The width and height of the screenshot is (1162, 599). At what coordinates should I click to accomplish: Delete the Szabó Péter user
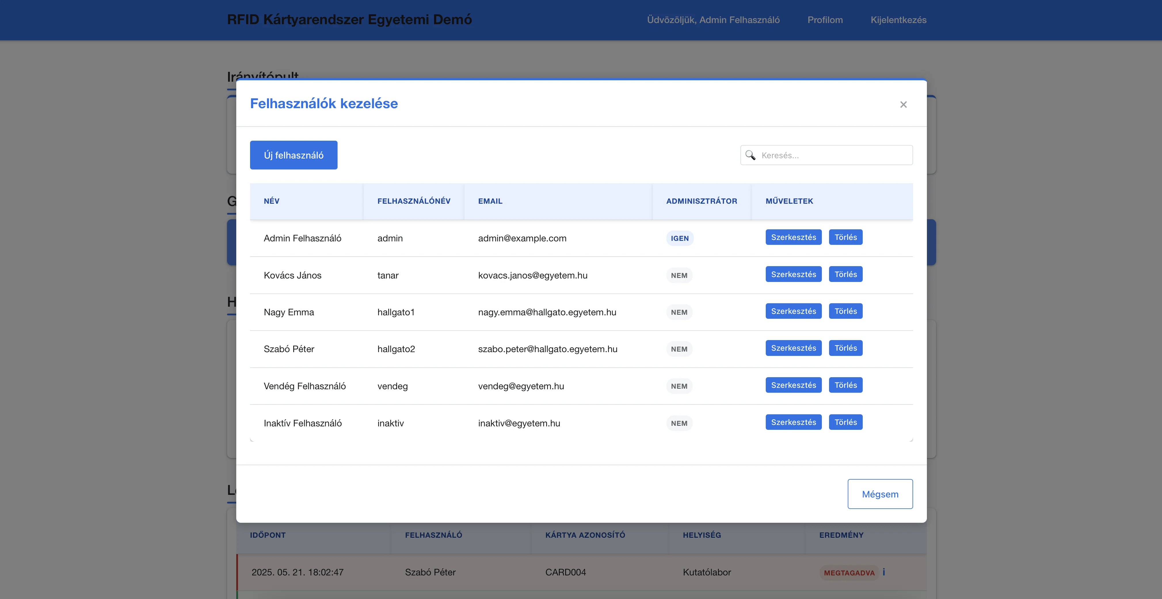(845, 348)
